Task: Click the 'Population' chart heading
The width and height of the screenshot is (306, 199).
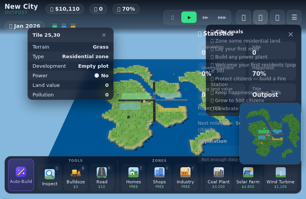Action: [212, 141]
